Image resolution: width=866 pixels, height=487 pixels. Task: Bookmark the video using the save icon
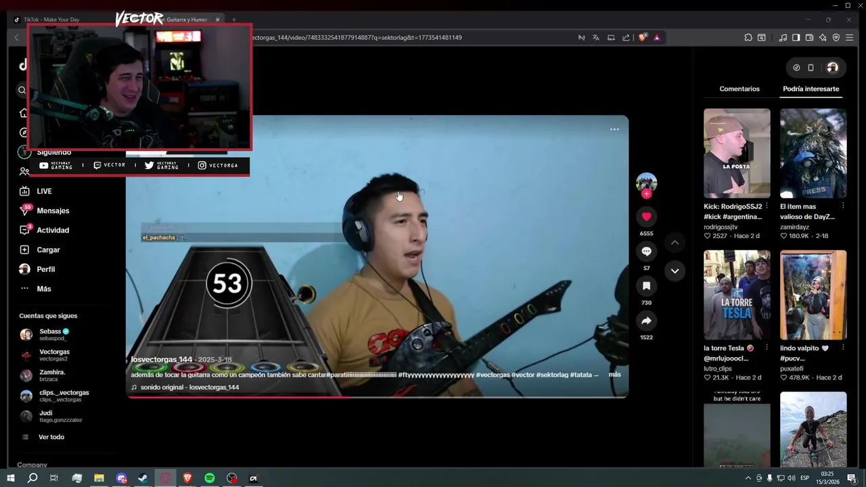pyautogui.click(x=646, y=286)
